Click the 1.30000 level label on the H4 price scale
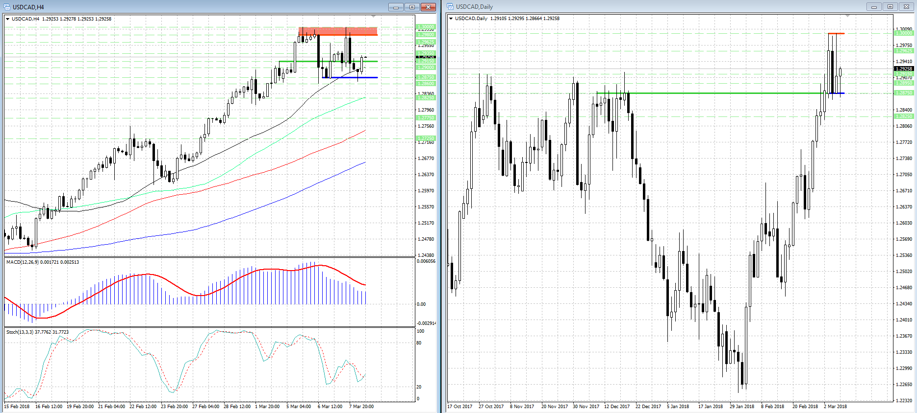The width and height of the screenshot is (917, 413). (x=425, y=27)
